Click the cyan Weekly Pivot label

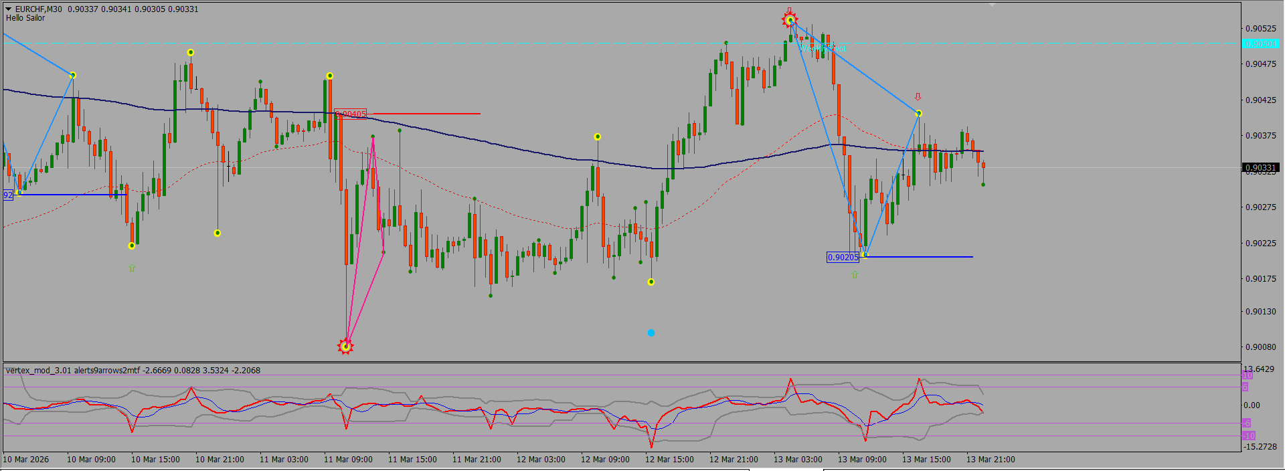(823, 48)
